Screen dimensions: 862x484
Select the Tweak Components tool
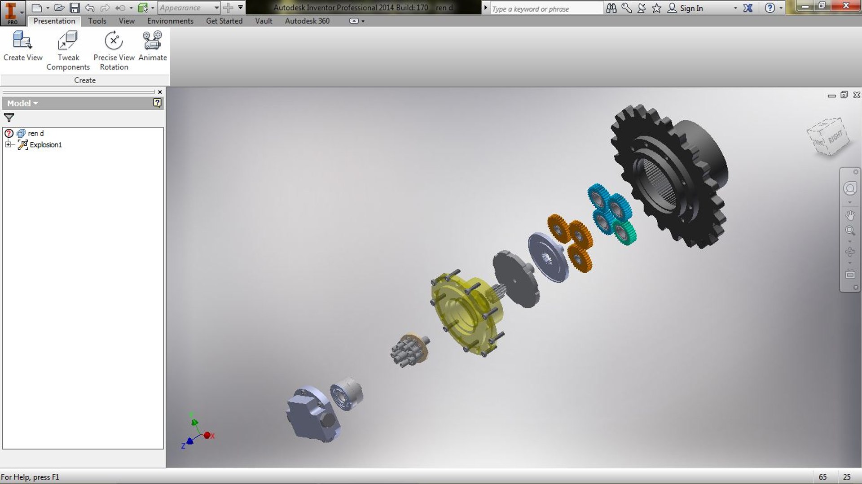[68, 51]
